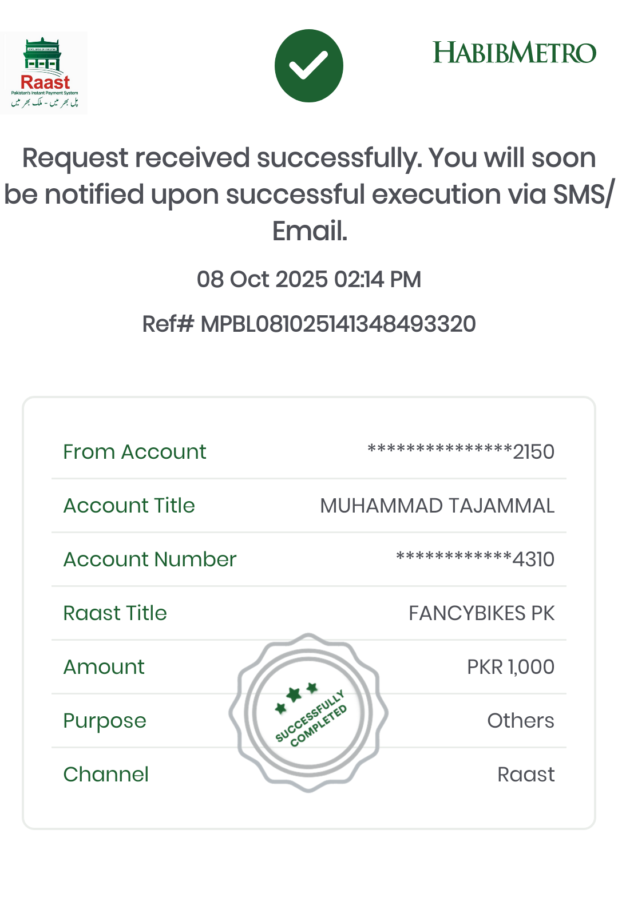Select the masked account ending in 2150
618x909 pixels.
[461, 452]
